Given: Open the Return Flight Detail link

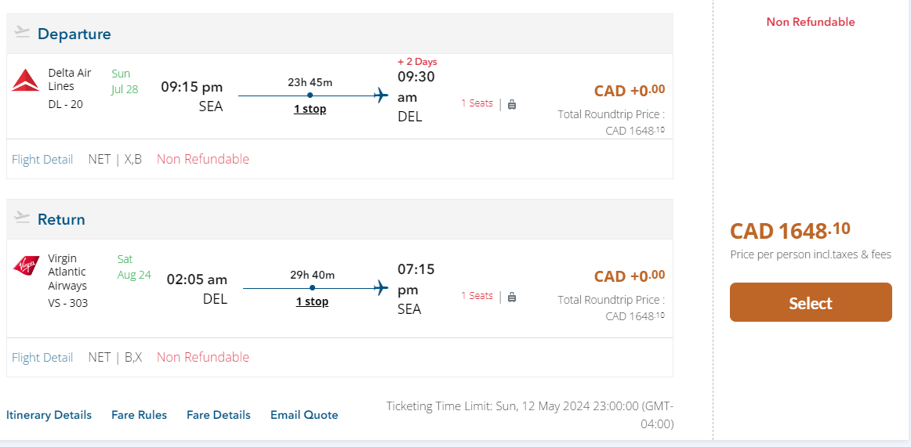Looking at the screenshot, I should pyautogui.click(x=42, y=358).
